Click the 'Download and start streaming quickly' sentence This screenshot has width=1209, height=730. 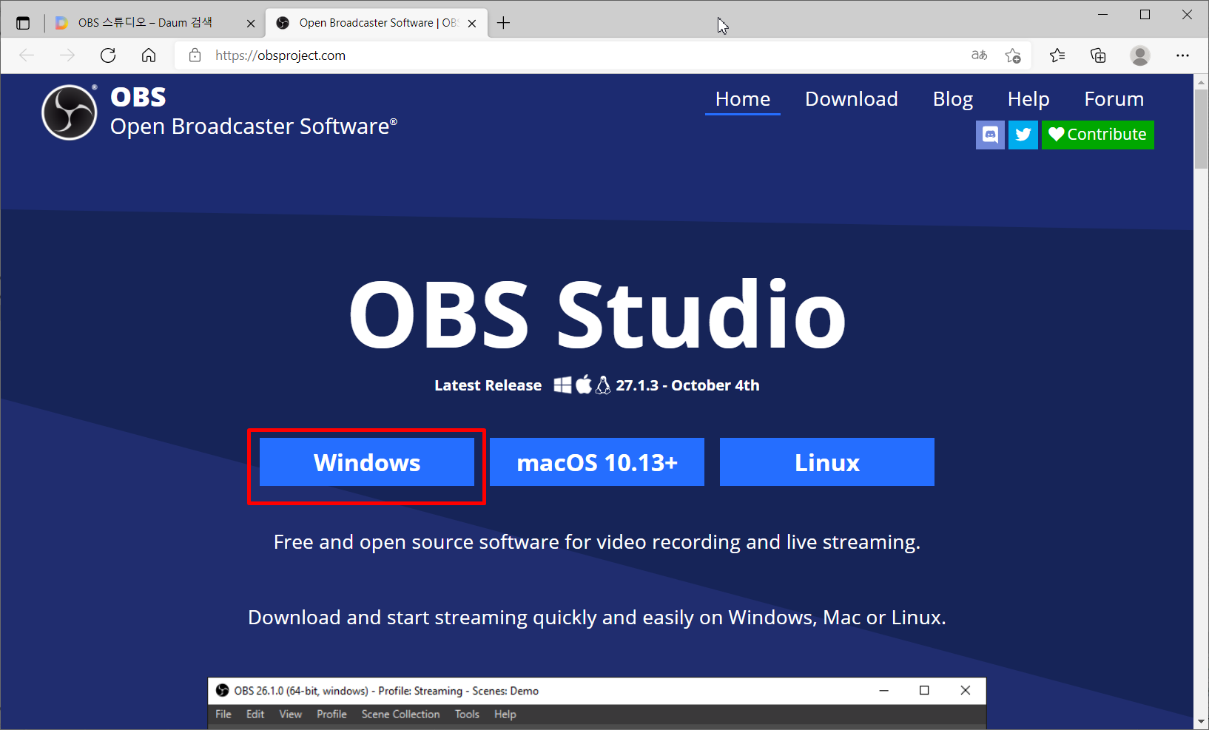[597, 618]
